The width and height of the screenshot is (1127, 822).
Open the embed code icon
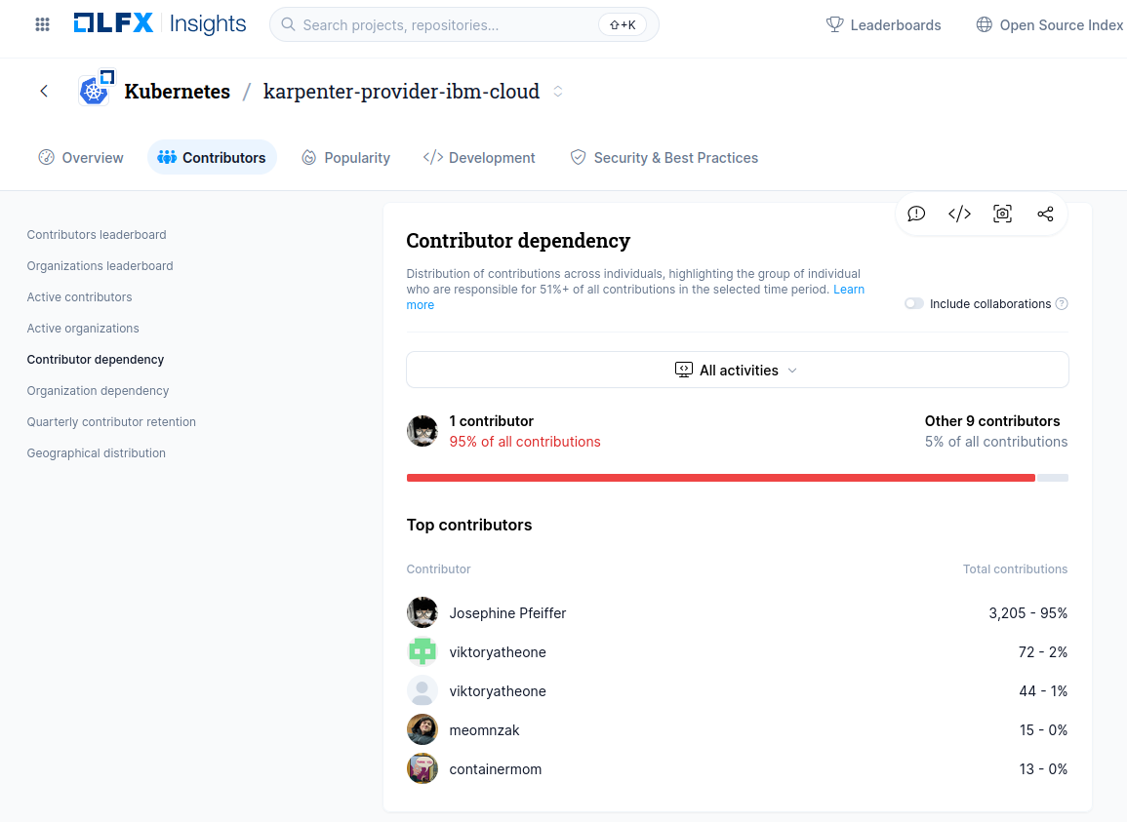click(959, 215)
